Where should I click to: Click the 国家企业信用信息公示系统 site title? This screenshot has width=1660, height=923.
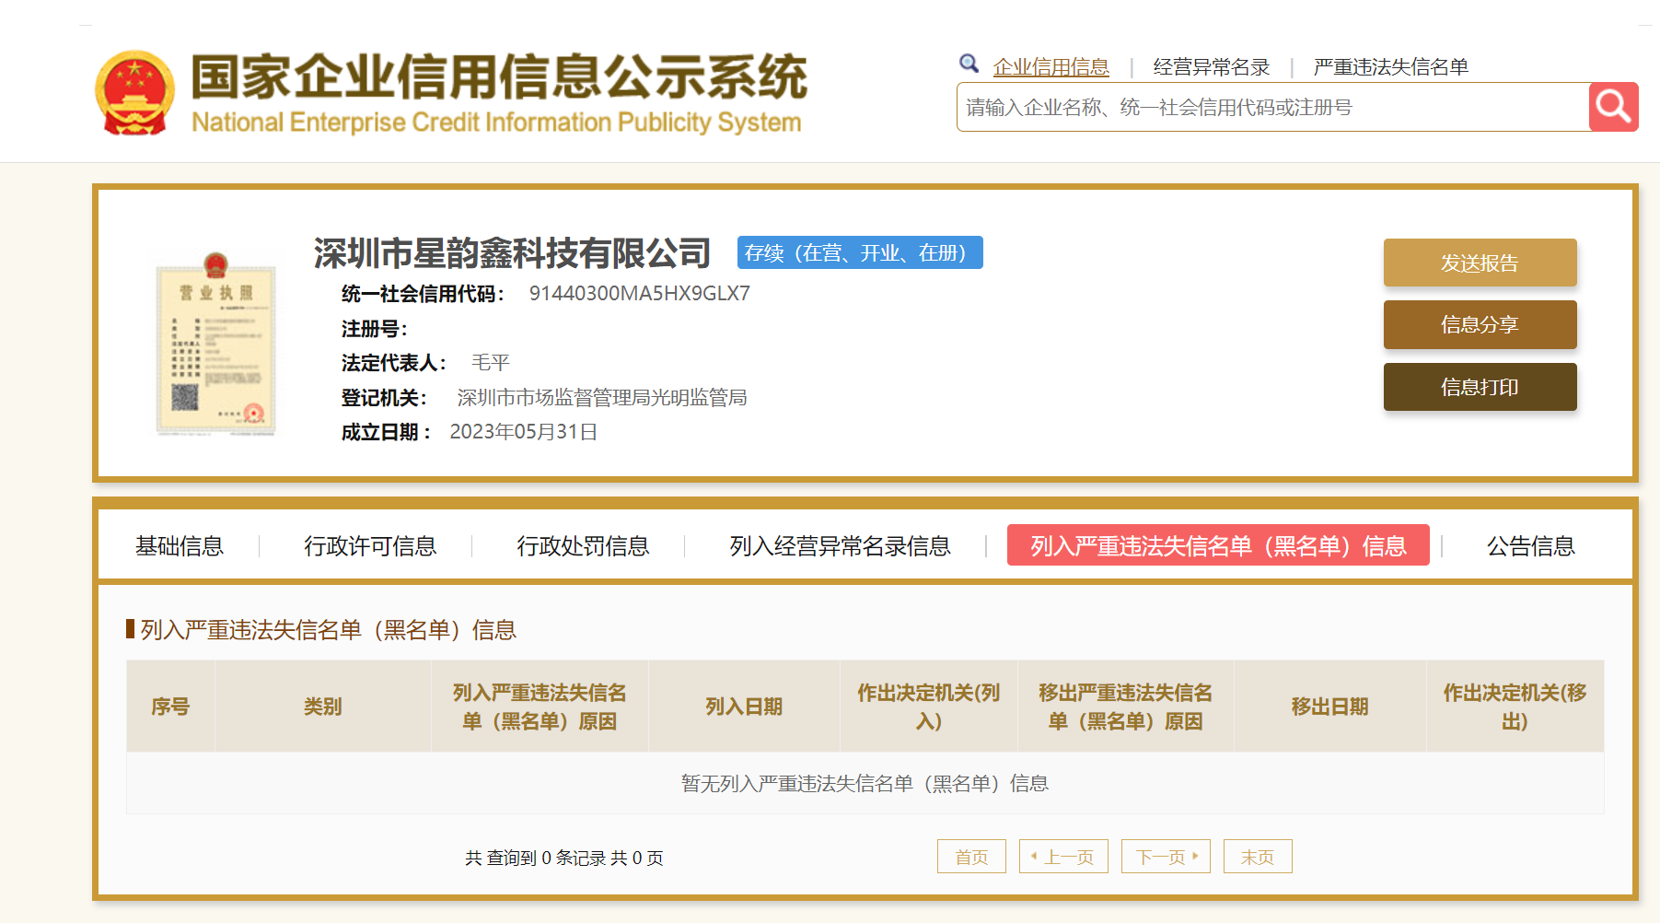pyautogui.click(x=498, y=76)
